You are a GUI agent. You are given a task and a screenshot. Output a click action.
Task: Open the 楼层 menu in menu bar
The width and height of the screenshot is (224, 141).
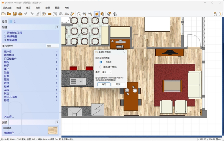pos(28,8)
